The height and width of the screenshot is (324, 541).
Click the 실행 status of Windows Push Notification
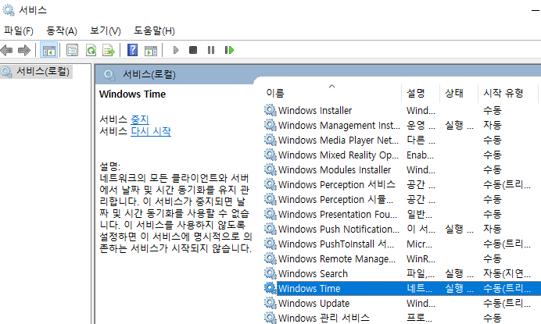click(459, 230)
